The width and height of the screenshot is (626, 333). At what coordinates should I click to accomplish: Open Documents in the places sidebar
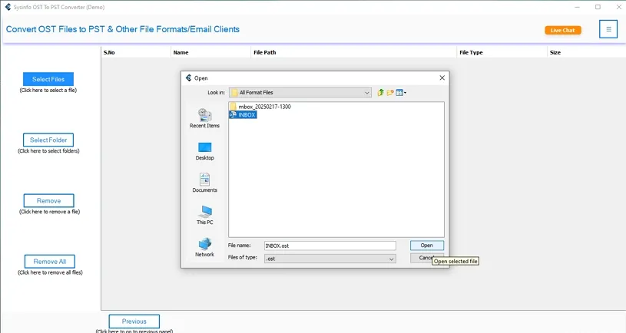click(x=204, y=183)
